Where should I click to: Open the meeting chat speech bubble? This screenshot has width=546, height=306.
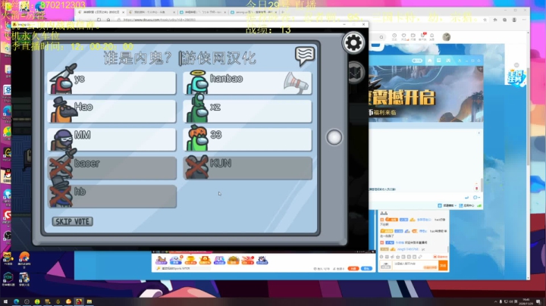point(305,55)
